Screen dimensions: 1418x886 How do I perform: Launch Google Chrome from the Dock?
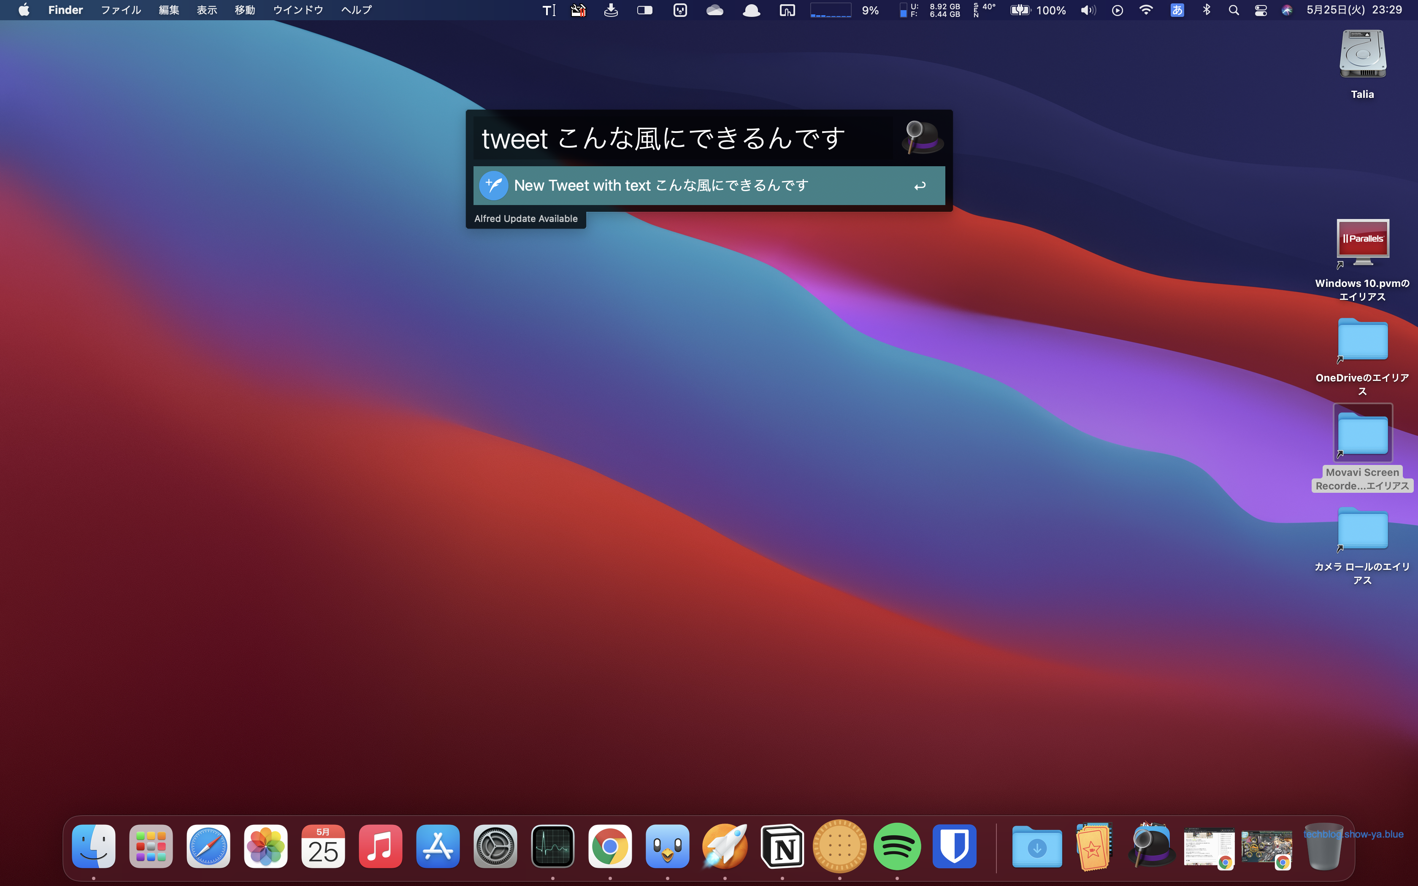point(610,847)
